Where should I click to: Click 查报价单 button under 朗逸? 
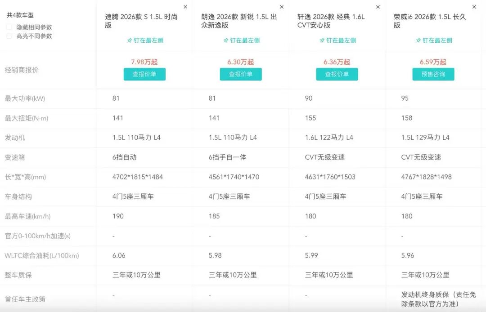(241, 75)
